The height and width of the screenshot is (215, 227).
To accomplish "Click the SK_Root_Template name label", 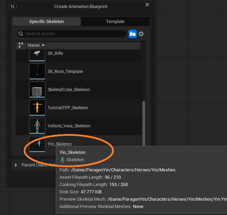I will (x=65, y=72).
